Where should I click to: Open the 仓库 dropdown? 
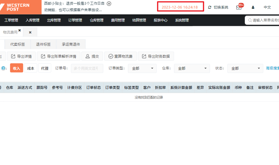(x=192, y=68)
